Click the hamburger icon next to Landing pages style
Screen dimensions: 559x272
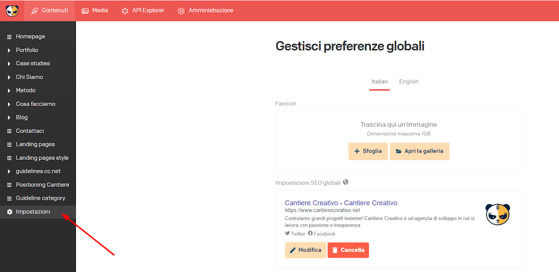coord(9,158)
